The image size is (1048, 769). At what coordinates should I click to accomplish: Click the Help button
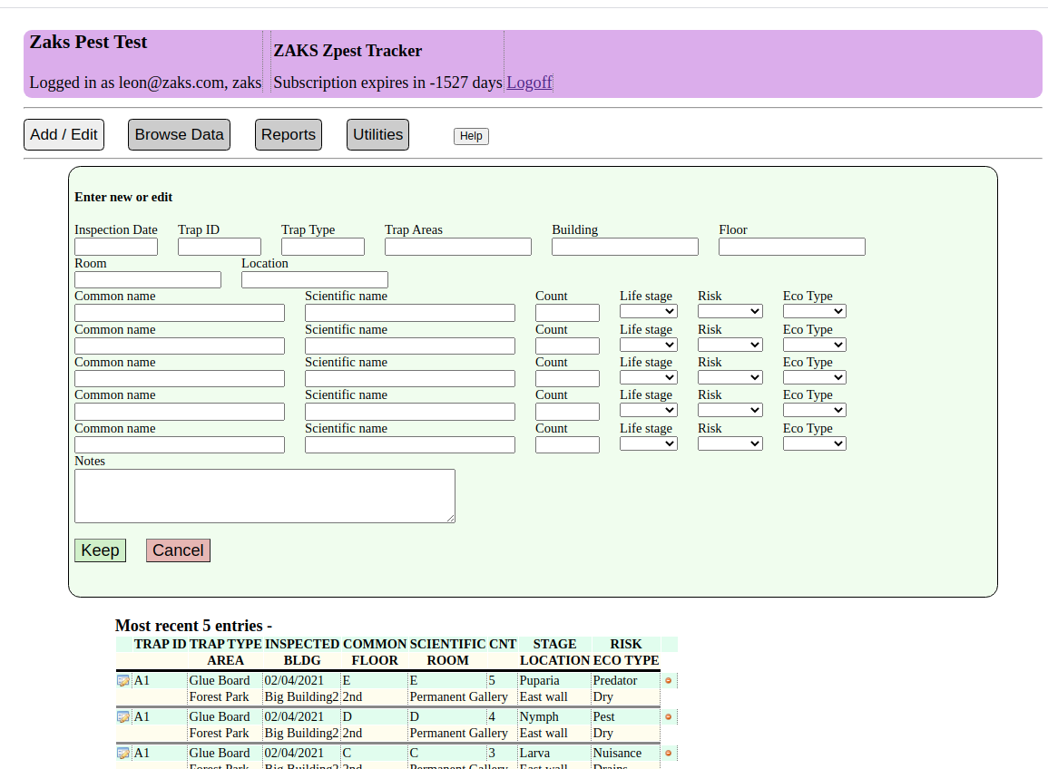click(471, 136)
